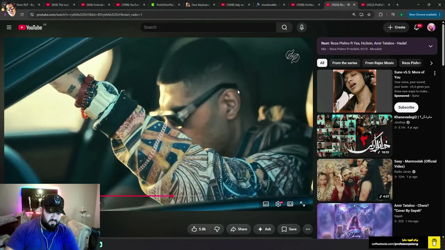Click the Sayeh channel name
The image size is (445, 250).
[398, 216]
